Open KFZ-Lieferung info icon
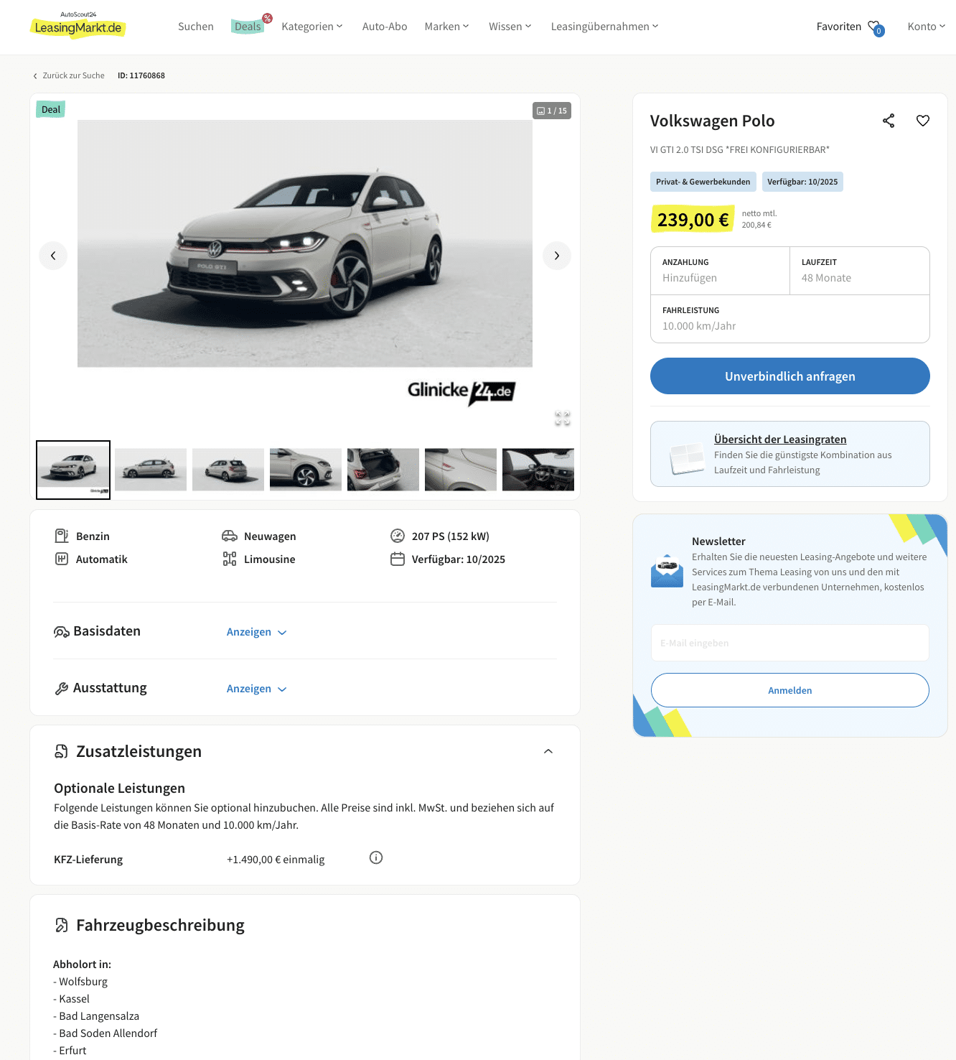The width and height of the screenshot is (956, 1060). coord(376,857)
